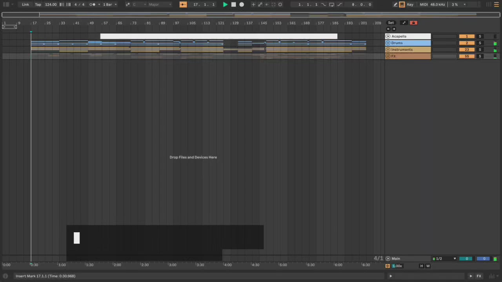The width and height of the screenshot is (502, 282).
Task: Deactivate the Acapella track via activator 1
Action: (466, 36)
